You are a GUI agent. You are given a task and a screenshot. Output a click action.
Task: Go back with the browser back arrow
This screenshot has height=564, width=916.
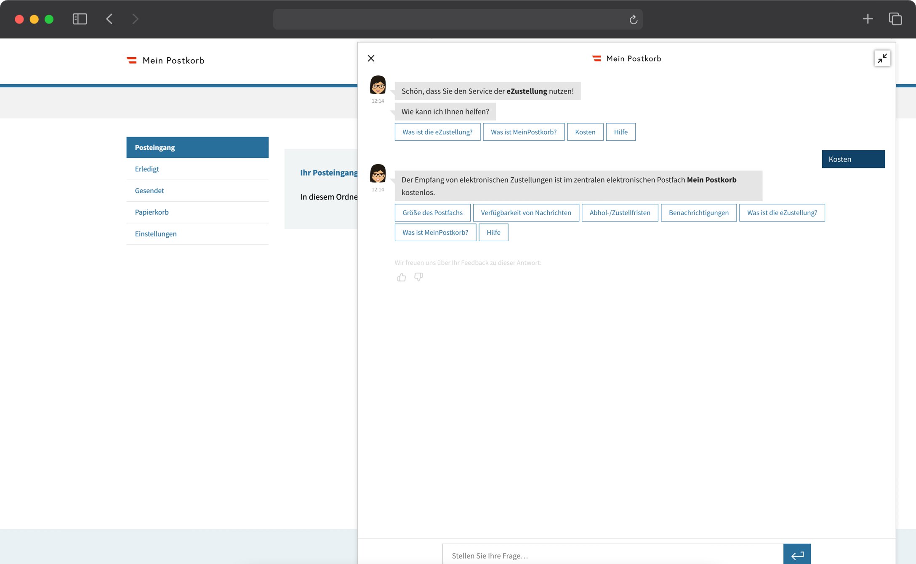pos(109,19)
